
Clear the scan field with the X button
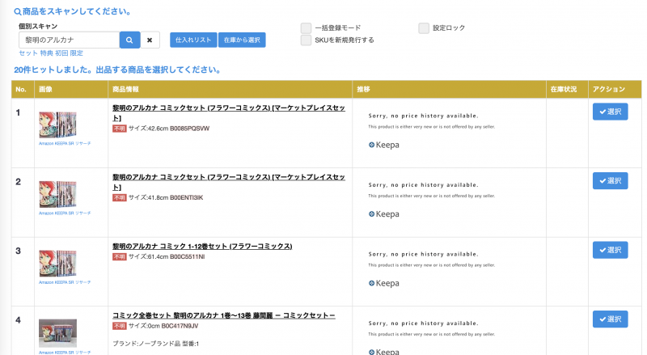[150, 40]
